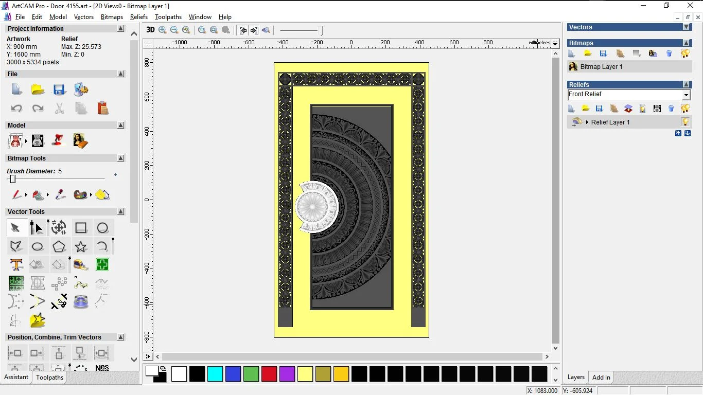Collapse the Project Information section

[x=121, y=29]
